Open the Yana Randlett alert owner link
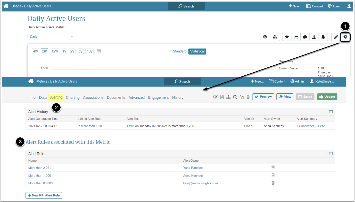Screen dimensions: 355x202 click(x=193, y=168)
